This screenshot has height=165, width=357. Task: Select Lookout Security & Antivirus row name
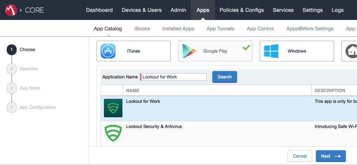[x=154, y=127]
